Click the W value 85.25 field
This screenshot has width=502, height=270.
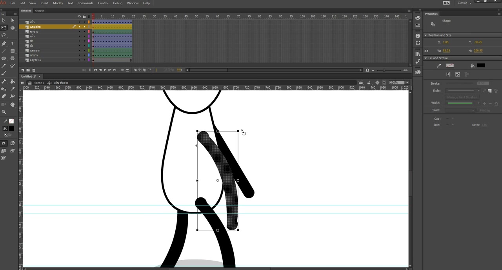tap(446, 51)
